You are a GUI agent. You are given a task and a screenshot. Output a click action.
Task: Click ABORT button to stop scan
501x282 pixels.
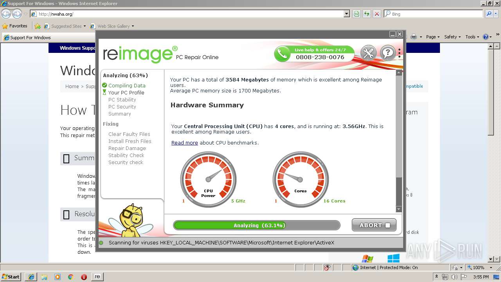[x=374, y=225]
